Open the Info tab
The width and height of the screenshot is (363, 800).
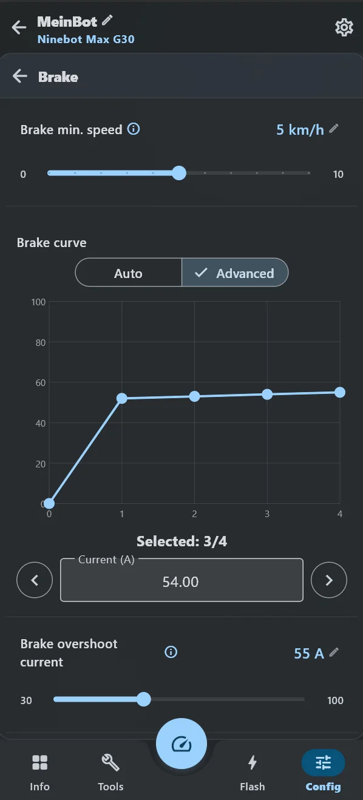click(x=39, y=772)
